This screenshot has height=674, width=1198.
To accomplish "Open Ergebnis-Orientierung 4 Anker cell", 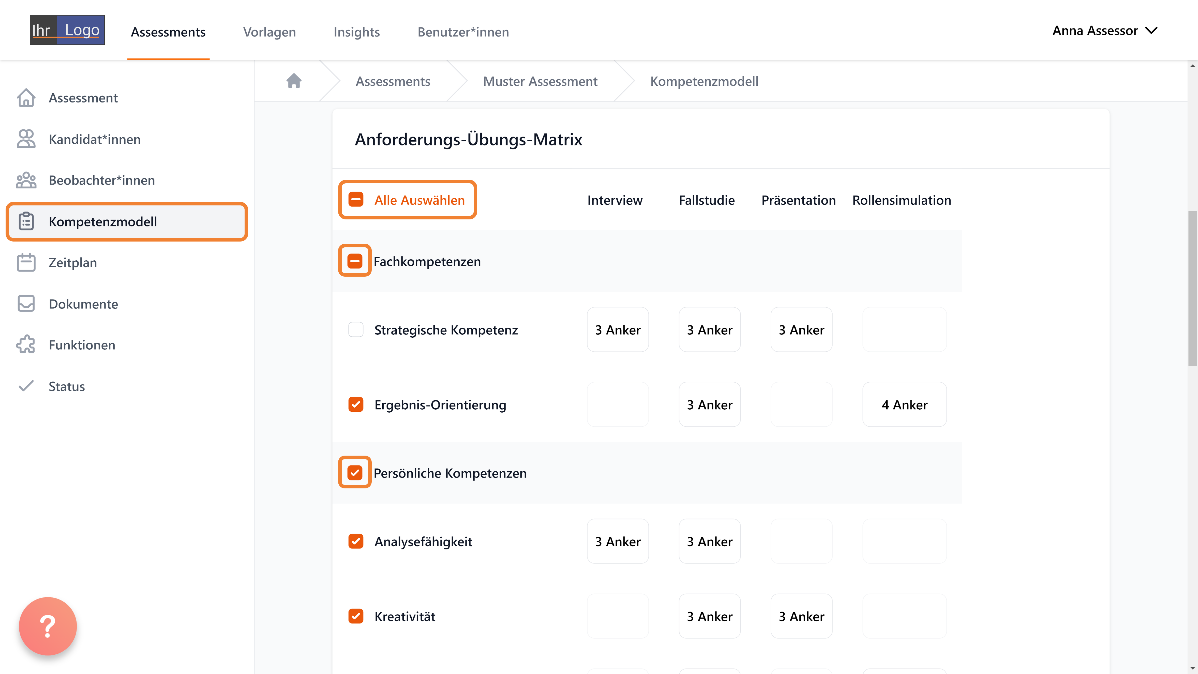I will click(x=905, y=404).
